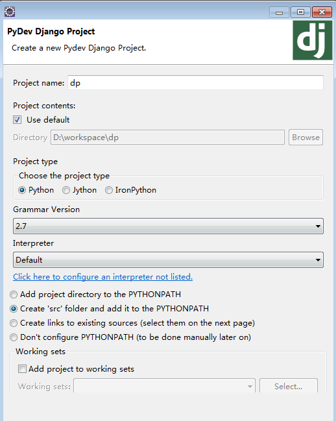Open the Grammar Version dropdown
Image resolution: width=336 pixels, height=421 pixels.
coord(168,226)
